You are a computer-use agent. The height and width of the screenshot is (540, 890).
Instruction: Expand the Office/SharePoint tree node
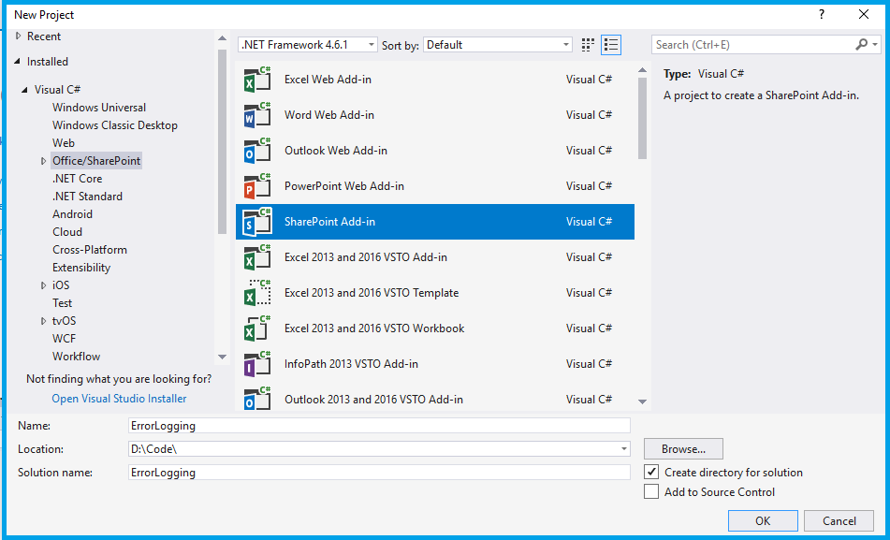click(x=44, y=161)
